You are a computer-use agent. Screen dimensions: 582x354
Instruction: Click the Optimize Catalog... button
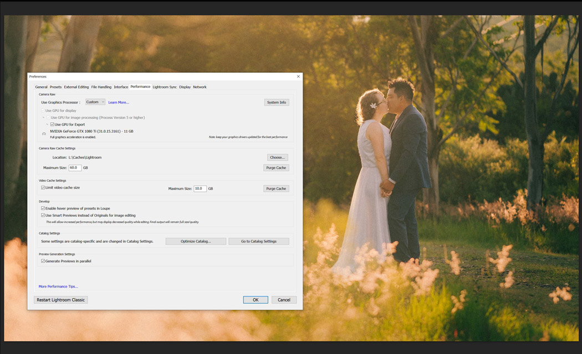196,241
